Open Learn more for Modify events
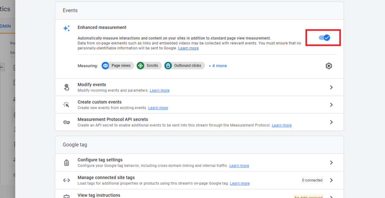 (x=159, y=91)
